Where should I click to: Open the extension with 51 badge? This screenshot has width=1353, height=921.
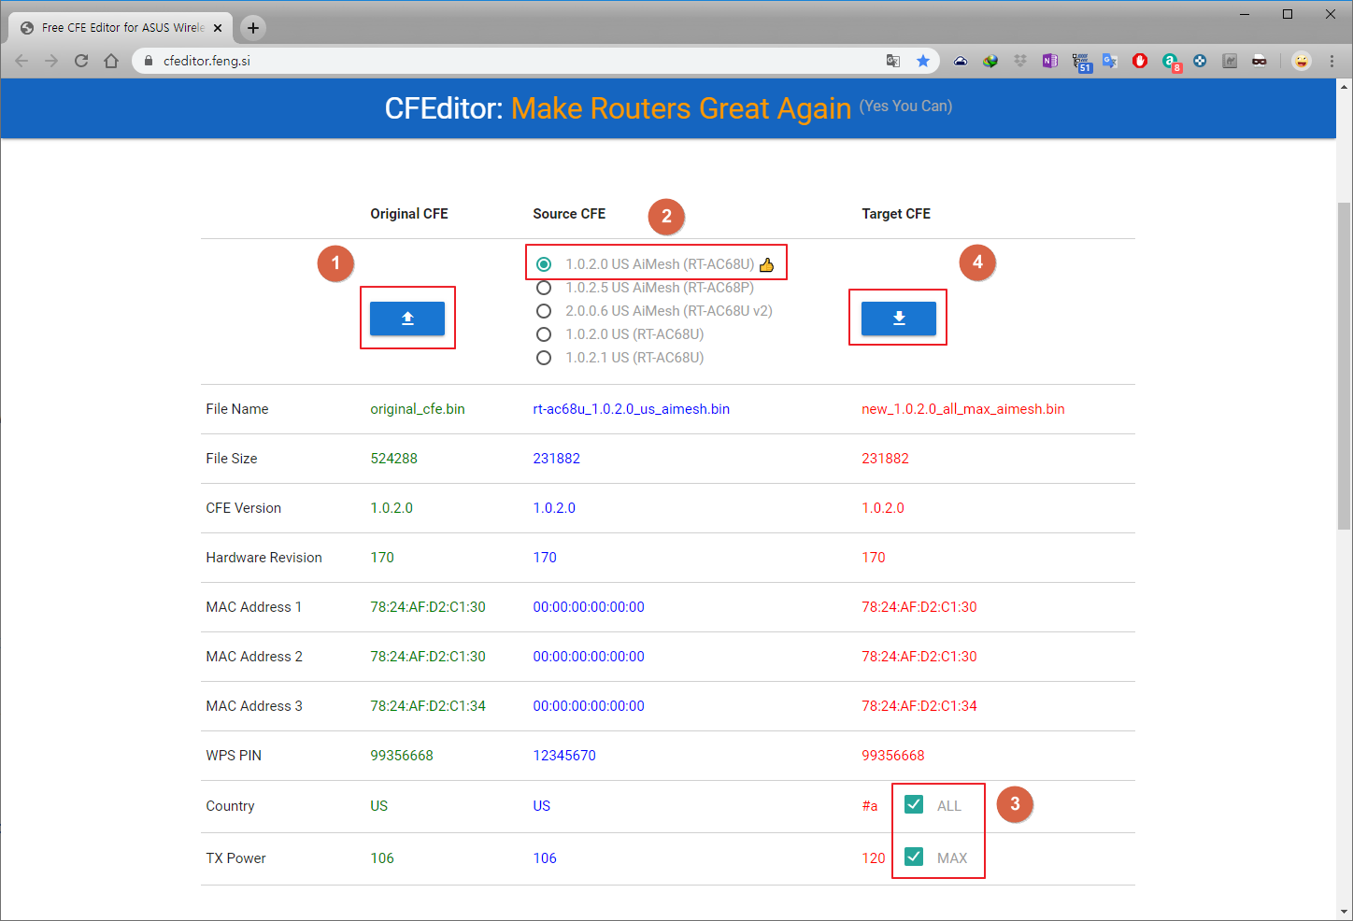(x=1081, y=62)
